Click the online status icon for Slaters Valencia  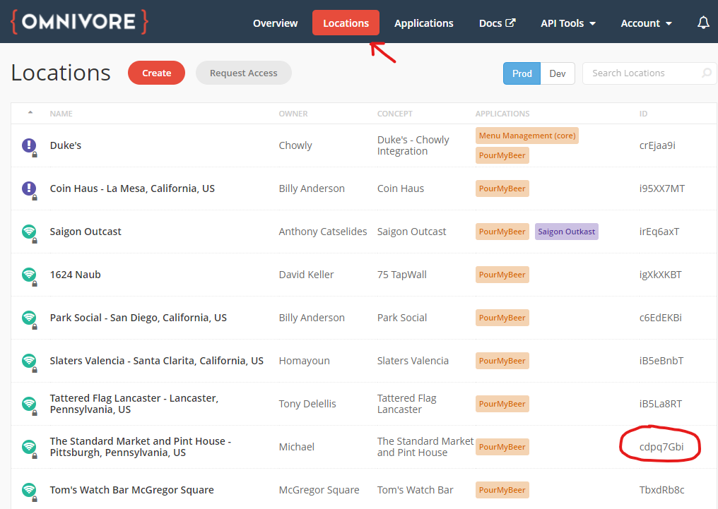[x=29, y=361]
